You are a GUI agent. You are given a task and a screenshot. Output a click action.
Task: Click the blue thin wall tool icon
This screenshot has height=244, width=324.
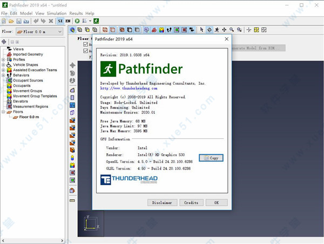click(x=72, y=105)
